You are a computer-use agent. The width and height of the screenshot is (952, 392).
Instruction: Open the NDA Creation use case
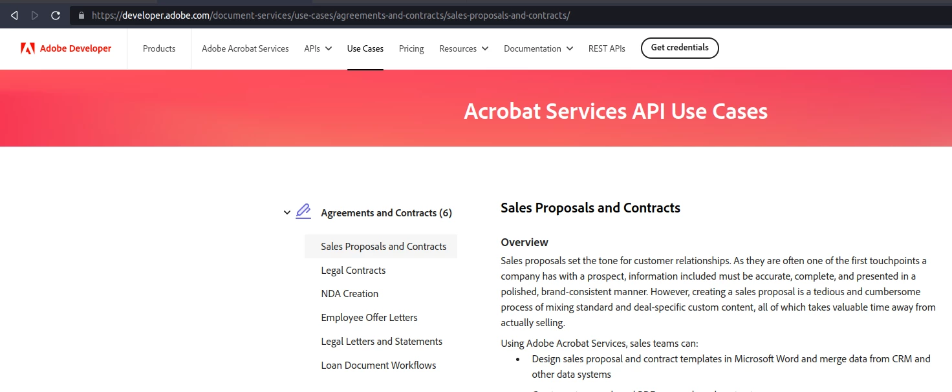tap(350, 294)
